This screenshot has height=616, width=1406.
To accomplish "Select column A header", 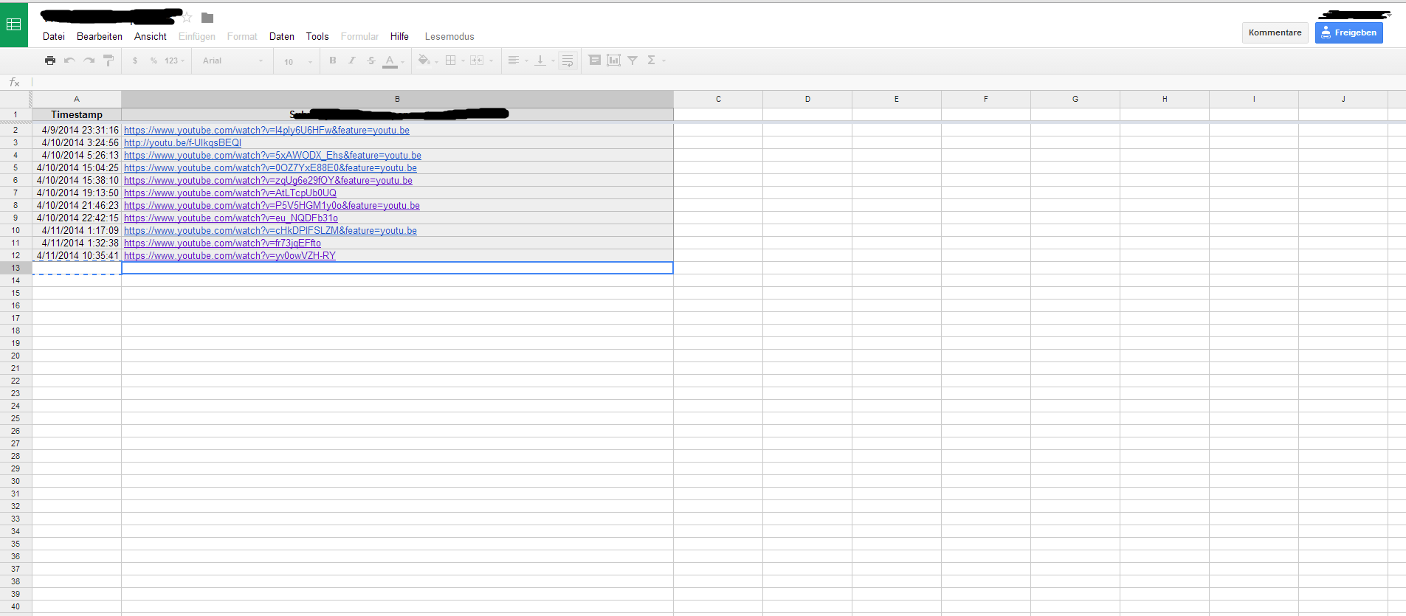I will click(77, 99).
